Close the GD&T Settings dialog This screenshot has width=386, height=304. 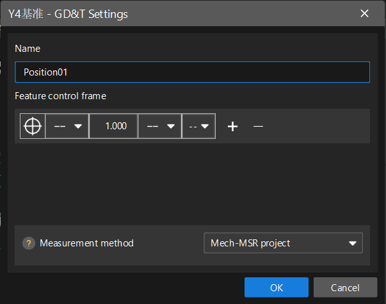click(365, 13)
